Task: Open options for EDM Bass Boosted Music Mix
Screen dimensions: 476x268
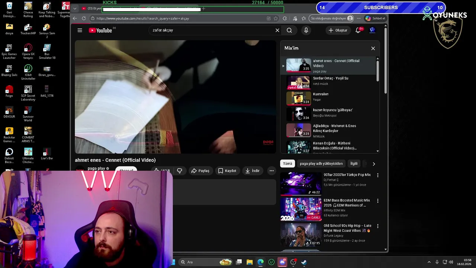Action: 378,201
